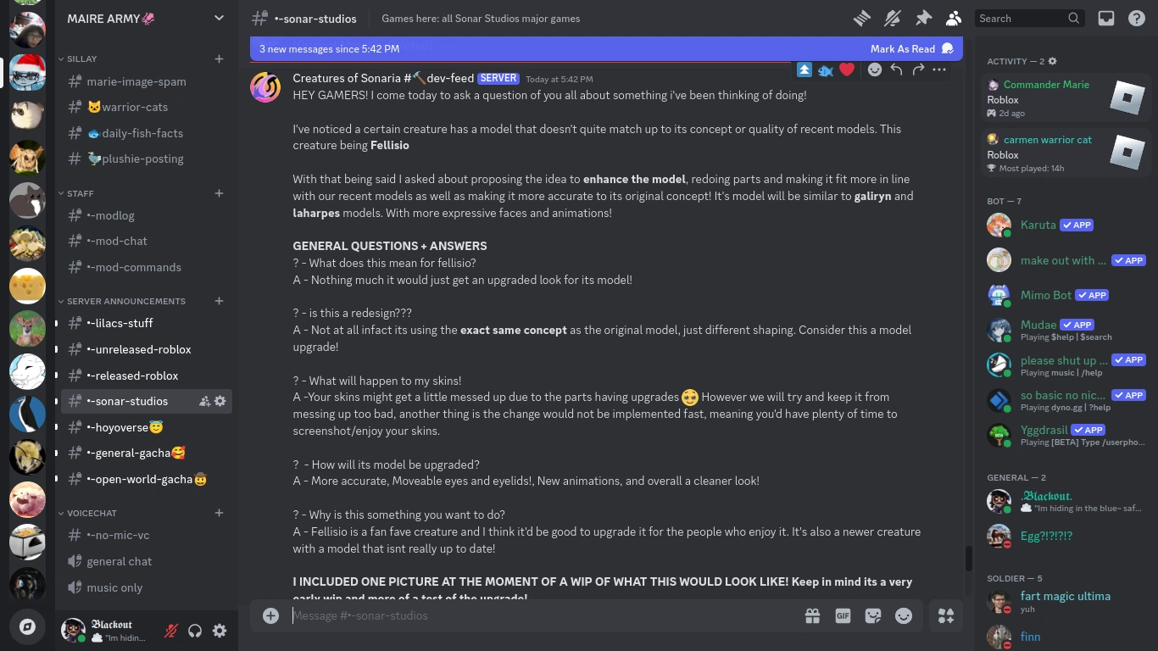Open the emoji picker in the message bar

(x=904, y=615)
